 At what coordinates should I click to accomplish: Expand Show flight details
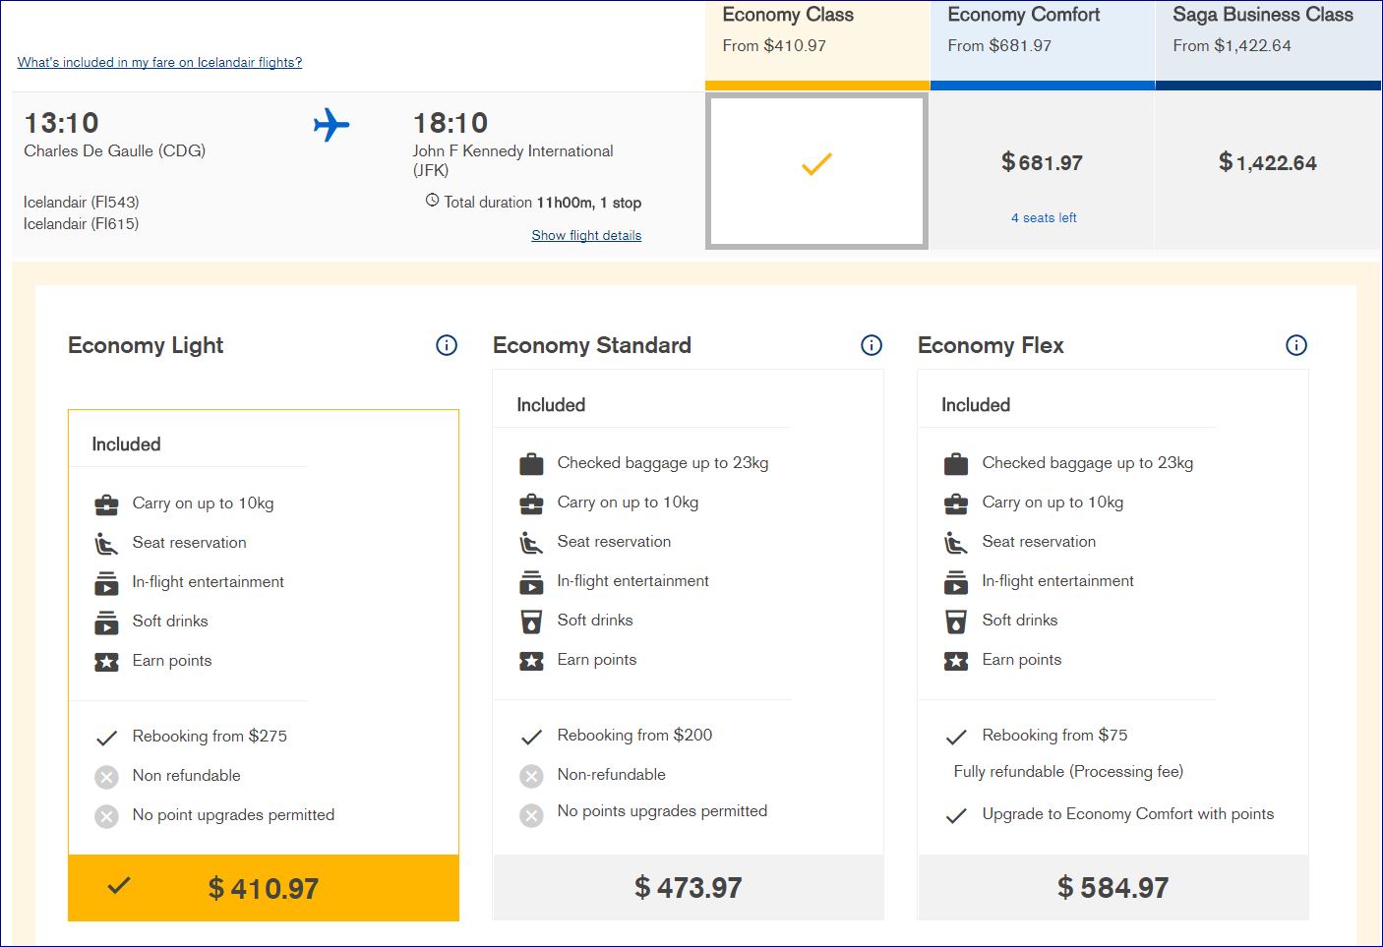[586, 236]
